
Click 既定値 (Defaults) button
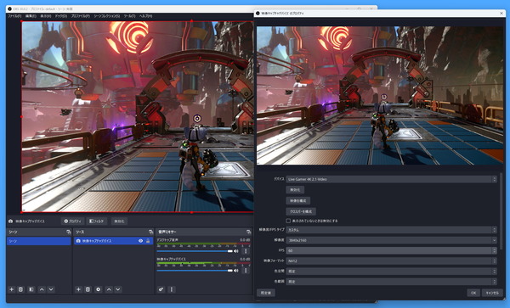pos(266,293)
